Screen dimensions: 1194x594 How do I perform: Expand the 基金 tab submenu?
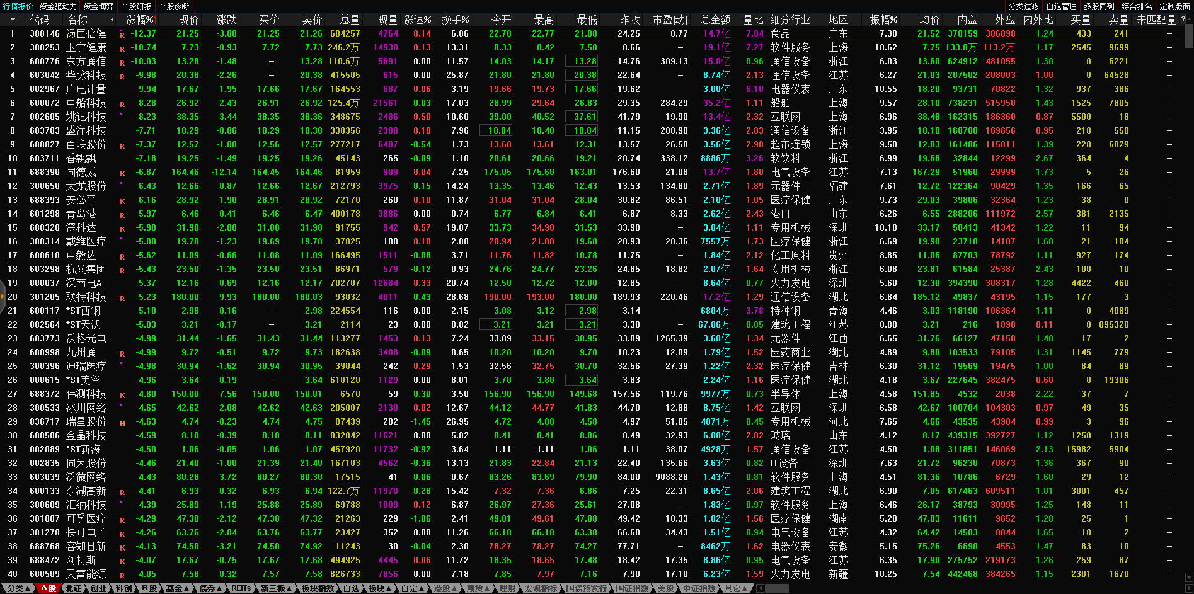point(177,588)
